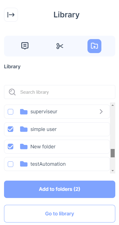119x225 pixels.
Task: Click the New folder folder icon
Action: tap(24, 146)
